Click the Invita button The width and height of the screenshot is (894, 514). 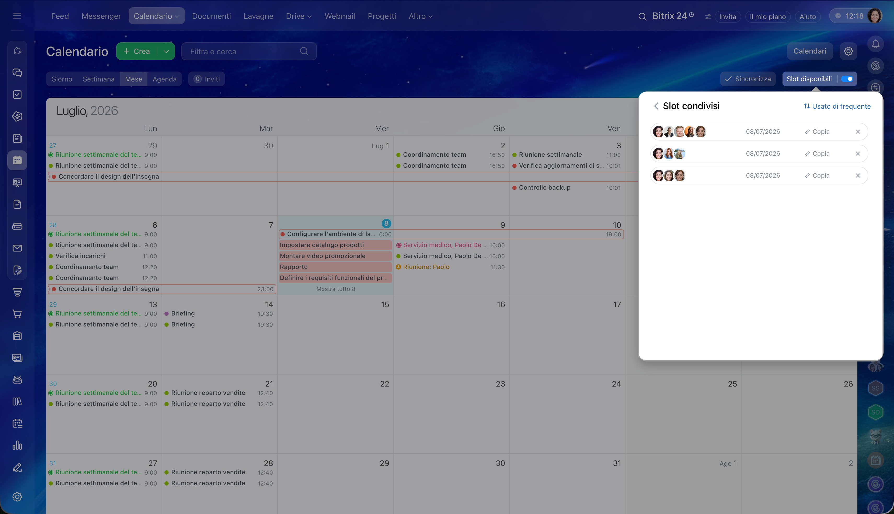pos(728,17)
